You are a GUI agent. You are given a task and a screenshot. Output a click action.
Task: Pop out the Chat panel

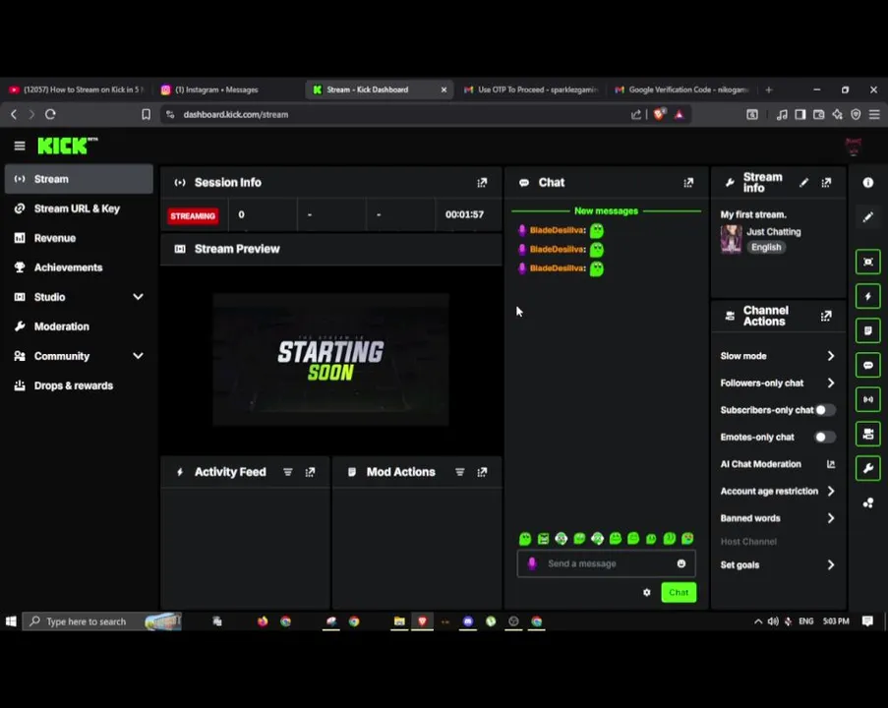click(688, 182)
